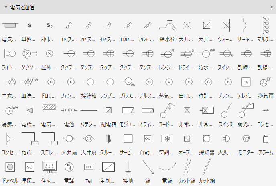Viewport: 276px width, 186px height.
Task: Click the 電気と通信 panel title
Action: pos(22,7)
